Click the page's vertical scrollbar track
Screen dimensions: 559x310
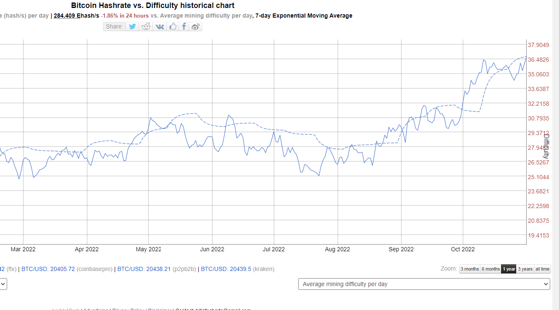tap(555, 168)
